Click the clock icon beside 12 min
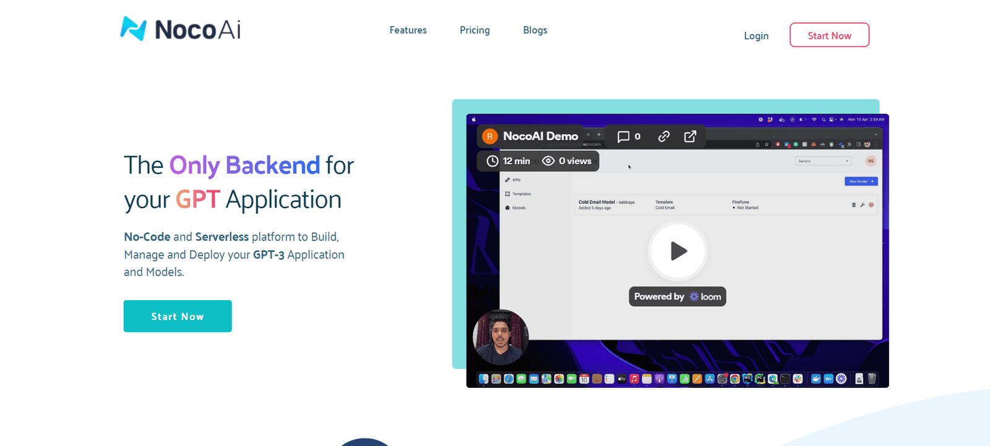 [x=492, y=161]
